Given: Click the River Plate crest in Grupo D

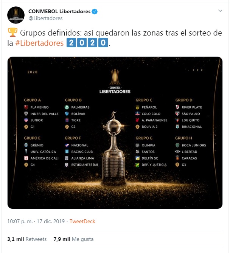Looking at the screenshot, I should pyautogui.click(x=178, y=107).
